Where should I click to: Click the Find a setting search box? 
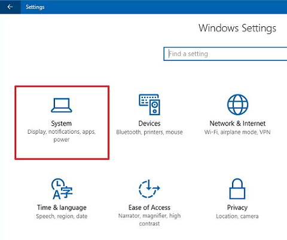click(225, 54)
